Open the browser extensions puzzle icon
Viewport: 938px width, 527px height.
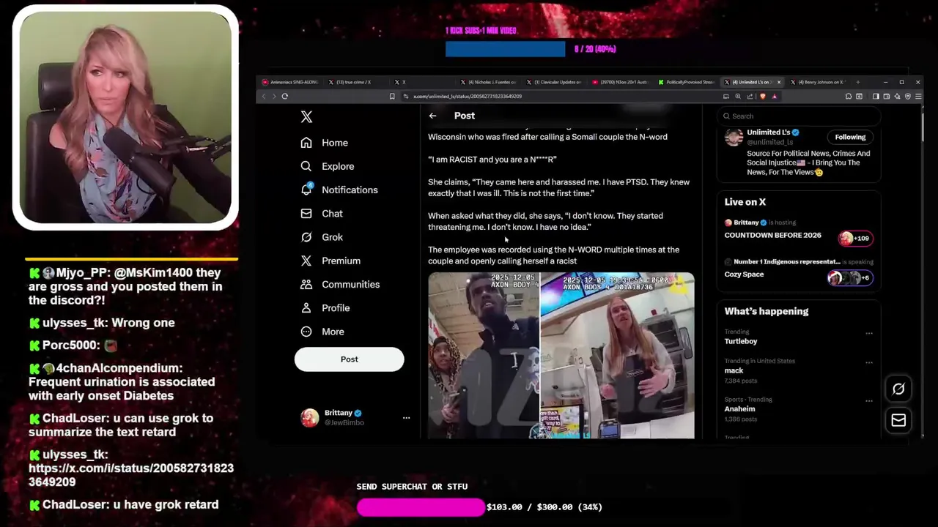pos(849,96)
